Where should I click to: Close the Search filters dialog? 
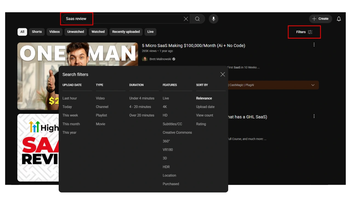(x=223, y=74)
